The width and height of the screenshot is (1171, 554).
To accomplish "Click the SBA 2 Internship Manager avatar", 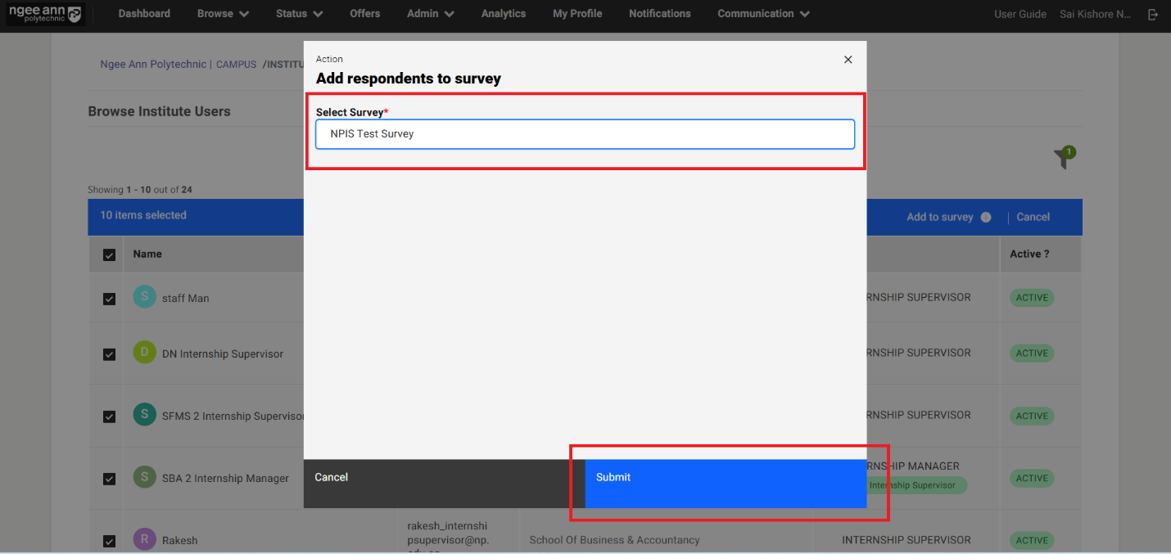I will tap(144, 477).
